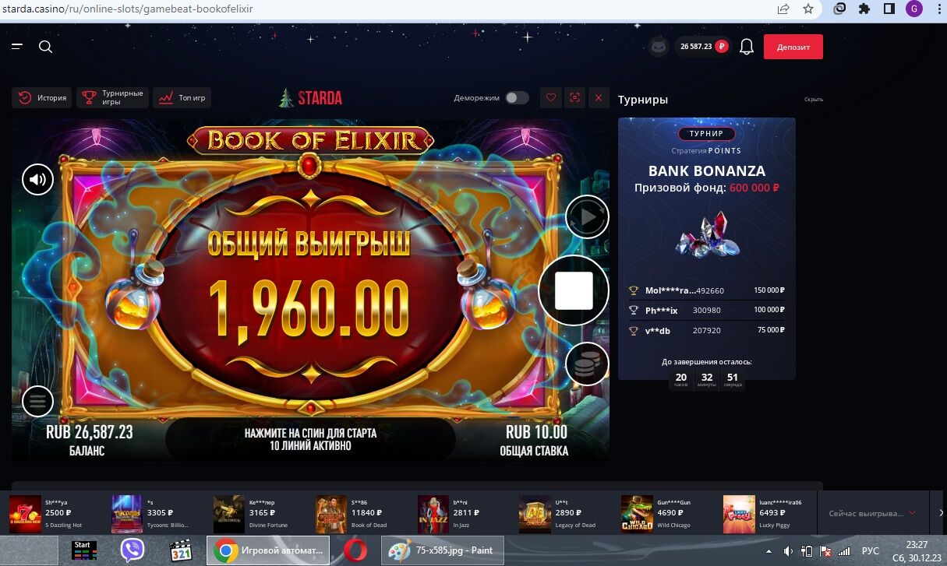This screenshot has height=566, width=947.
Task: Mute the slot game sound
Action: pyautogui.click(x=37, y=180)
